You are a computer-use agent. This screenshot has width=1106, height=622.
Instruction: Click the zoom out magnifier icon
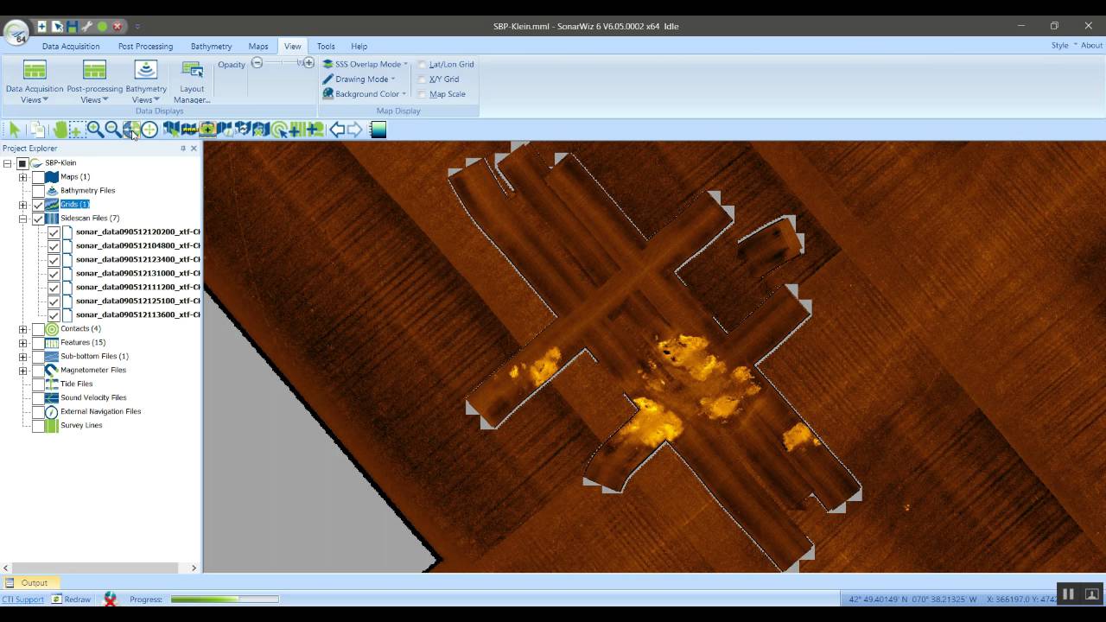pyautogui.click(x=113, y=130)
